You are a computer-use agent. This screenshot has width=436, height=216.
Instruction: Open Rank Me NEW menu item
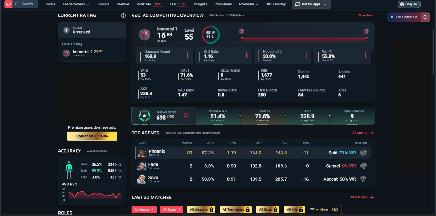tap(150, 4)
